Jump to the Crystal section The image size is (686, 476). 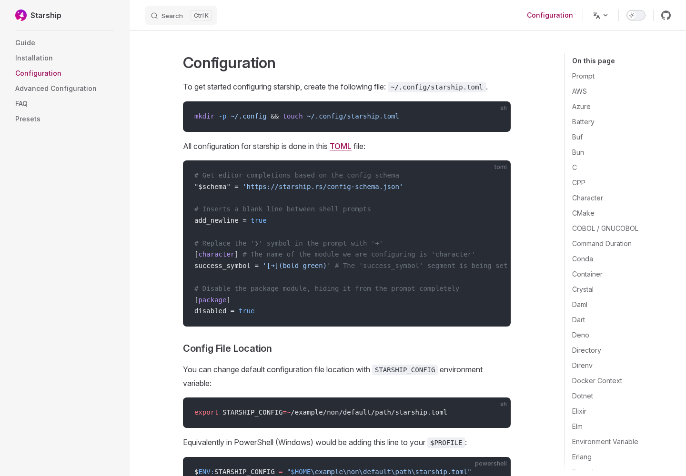583,289
